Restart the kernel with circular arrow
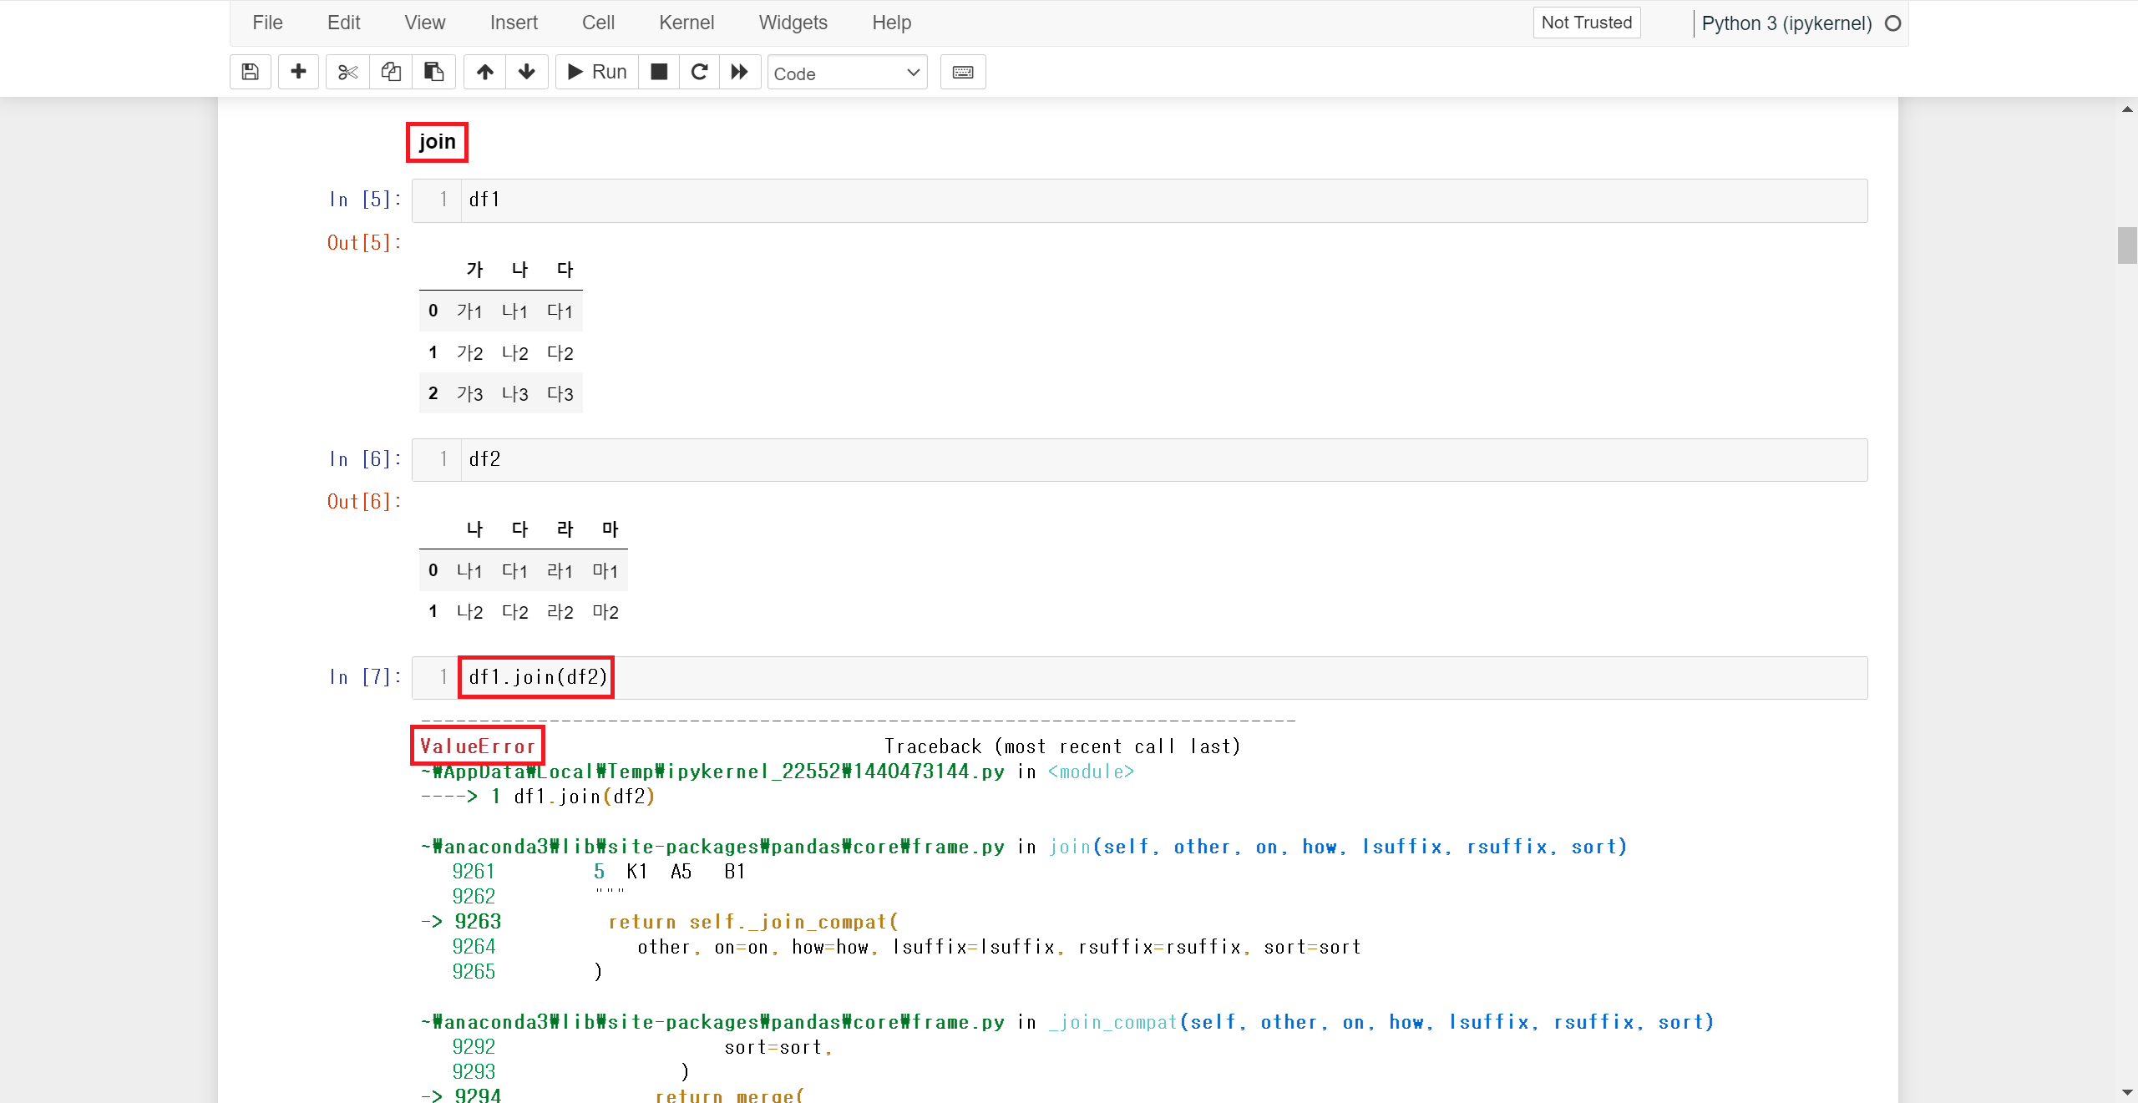Viewport: 2138px width, 1103px height. pos(700,72)
